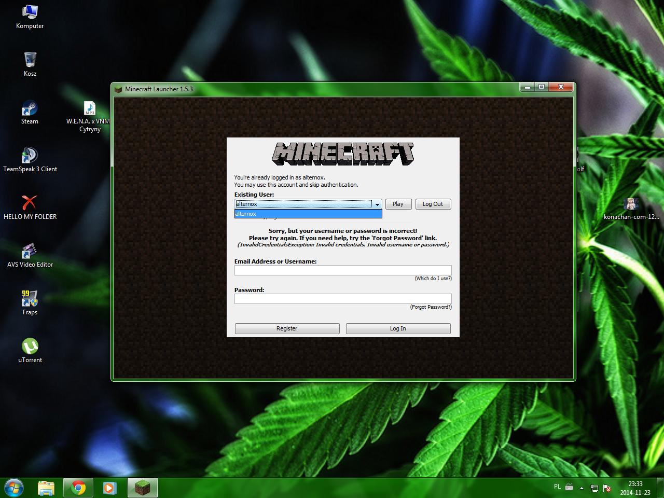
Task: Select the AVS Video Editor shortcut
Action: click(x=30, y=255)
